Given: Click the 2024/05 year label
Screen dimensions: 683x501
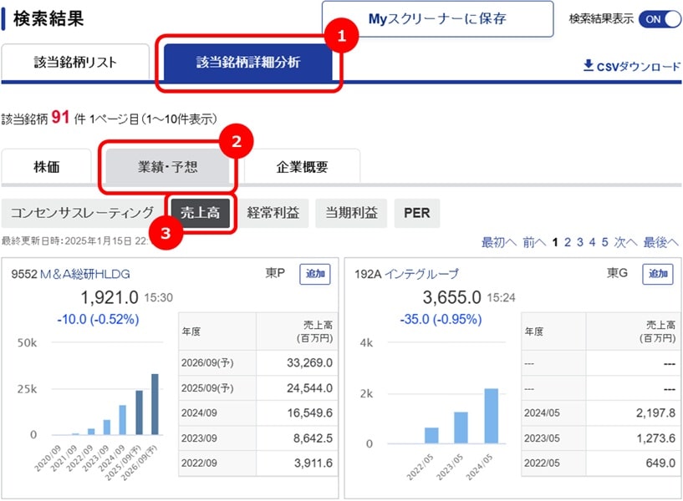Looking at the screenshot, I should 542,412.
